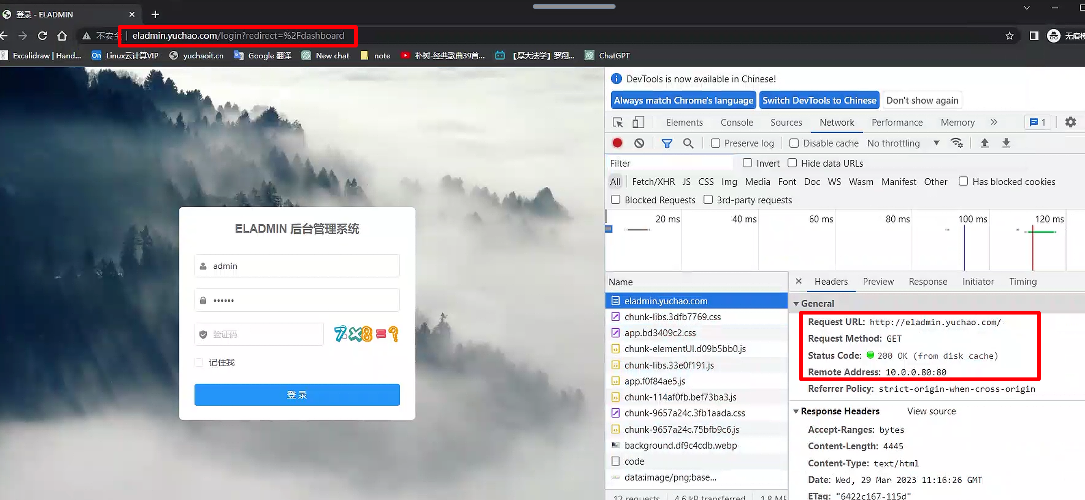
Task: Toggle the network filter funnel icon
Action: [666, 144]
